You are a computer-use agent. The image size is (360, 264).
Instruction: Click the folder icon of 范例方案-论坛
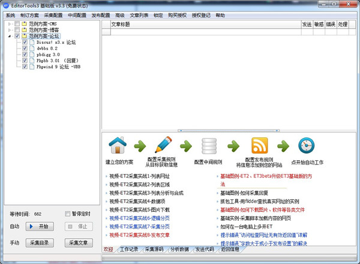click(x=24, y=36)
